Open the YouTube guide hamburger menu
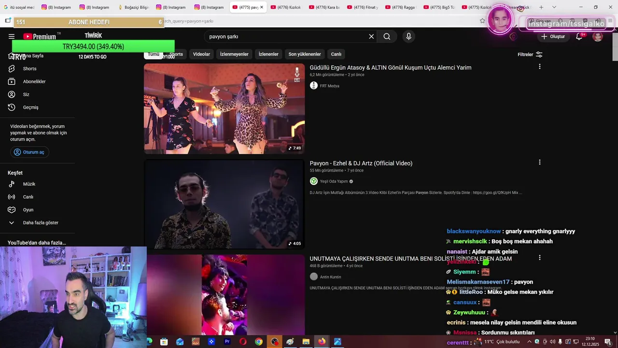 pyautogui.click(x=12, y=36)
